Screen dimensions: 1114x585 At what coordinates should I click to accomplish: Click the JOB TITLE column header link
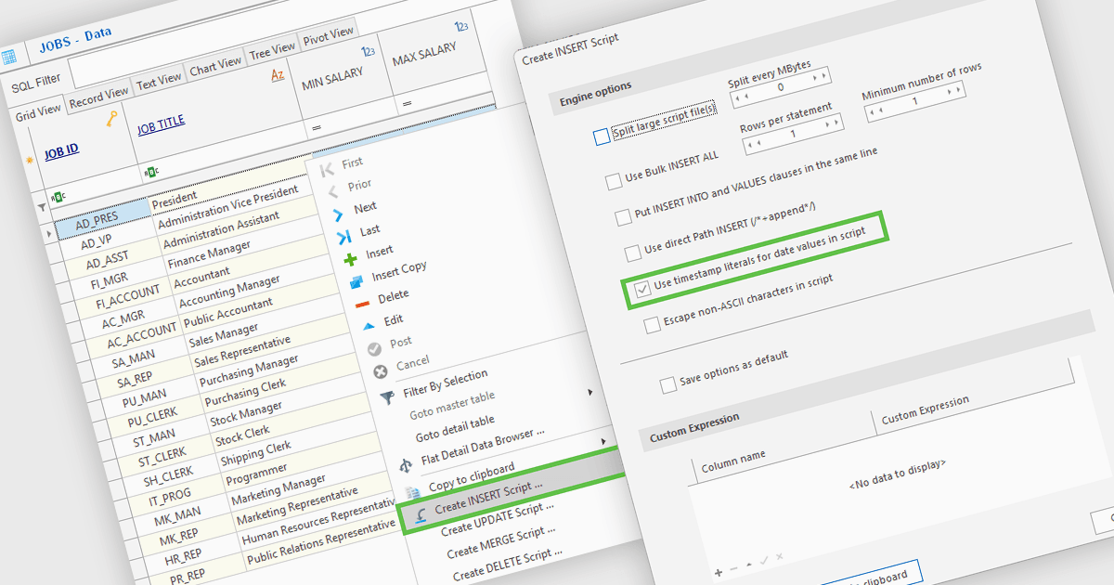coord(161,123)
